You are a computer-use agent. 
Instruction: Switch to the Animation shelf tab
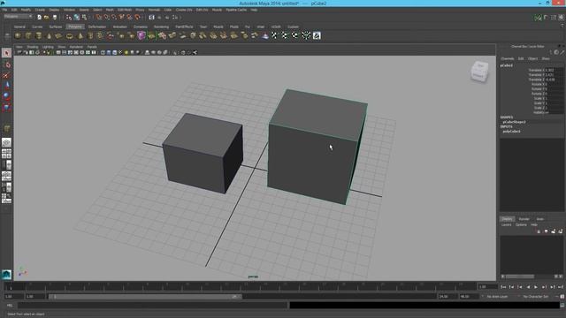[x=120, y=26]
